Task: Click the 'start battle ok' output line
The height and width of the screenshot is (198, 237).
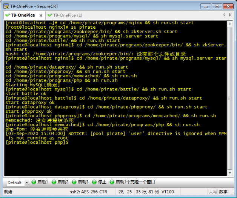Action: (x=26, y=94)
